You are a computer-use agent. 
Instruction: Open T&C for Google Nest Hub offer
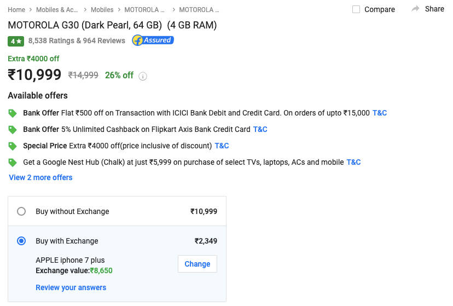pyautogui.click(x=353, y=162)
